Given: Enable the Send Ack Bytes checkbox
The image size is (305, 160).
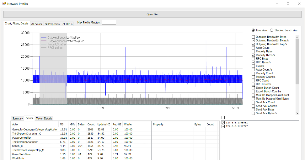Looking at the screenshot, I should pyautogui.click(x=253, y=109).
